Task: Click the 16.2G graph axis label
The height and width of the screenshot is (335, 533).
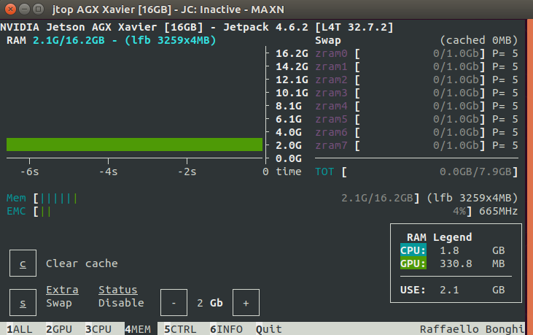Action: (292, 53)
